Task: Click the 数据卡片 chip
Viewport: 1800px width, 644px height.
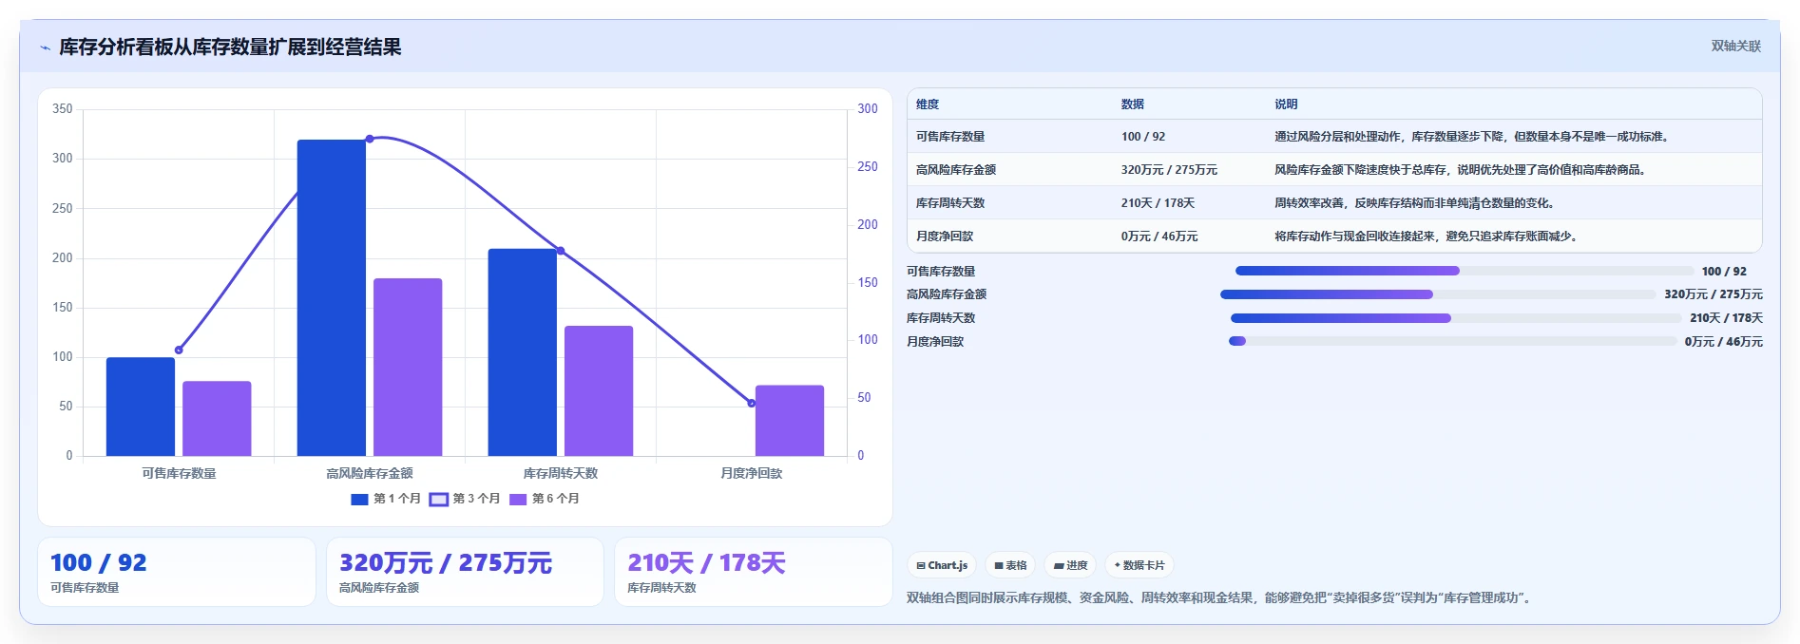Action: point(1139,565)
